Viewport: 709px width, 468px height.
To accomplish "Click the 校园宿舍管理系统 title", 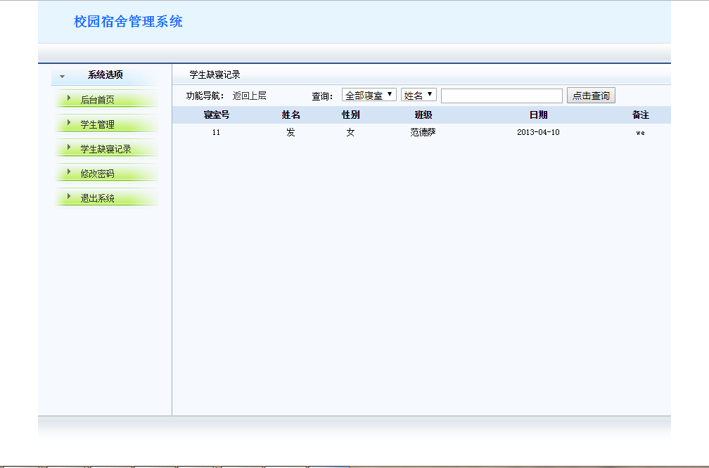I will click(x=128, y=22).
